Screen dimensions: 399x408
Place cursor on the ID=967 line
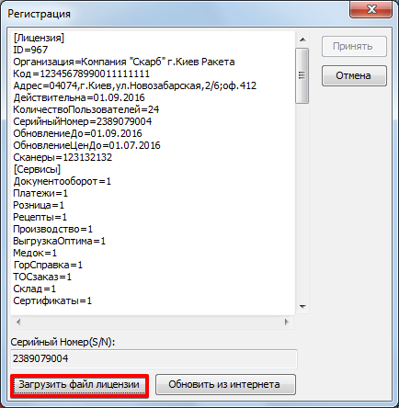30,50
